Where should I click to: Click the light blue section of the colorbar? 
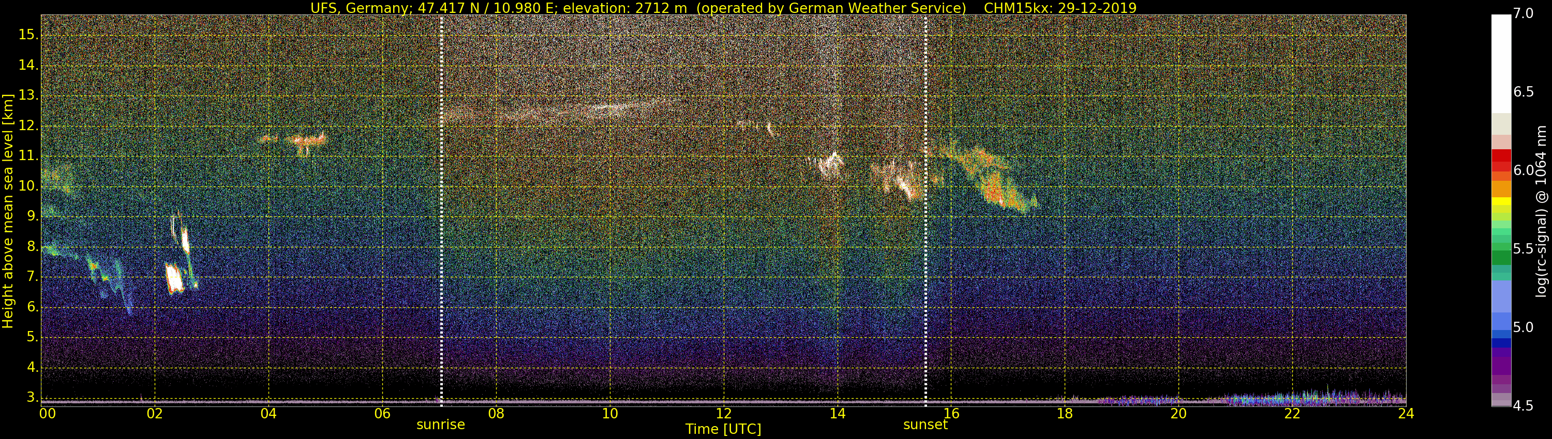tap(1501, 297)
